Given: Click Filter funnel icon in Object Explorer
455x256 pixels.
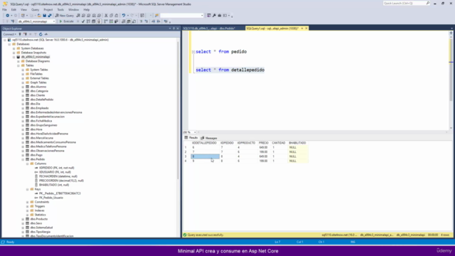Looking at the screenshot, I should [x=36, y=34].
